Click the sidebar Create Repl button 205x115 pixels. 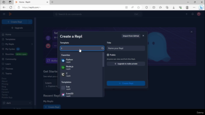coord(15,22)
